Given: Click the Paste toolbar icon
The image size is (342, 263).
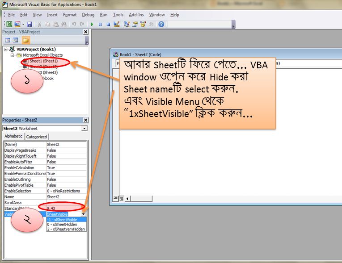Looking at the screenshot, I should [x=55, y=24].
